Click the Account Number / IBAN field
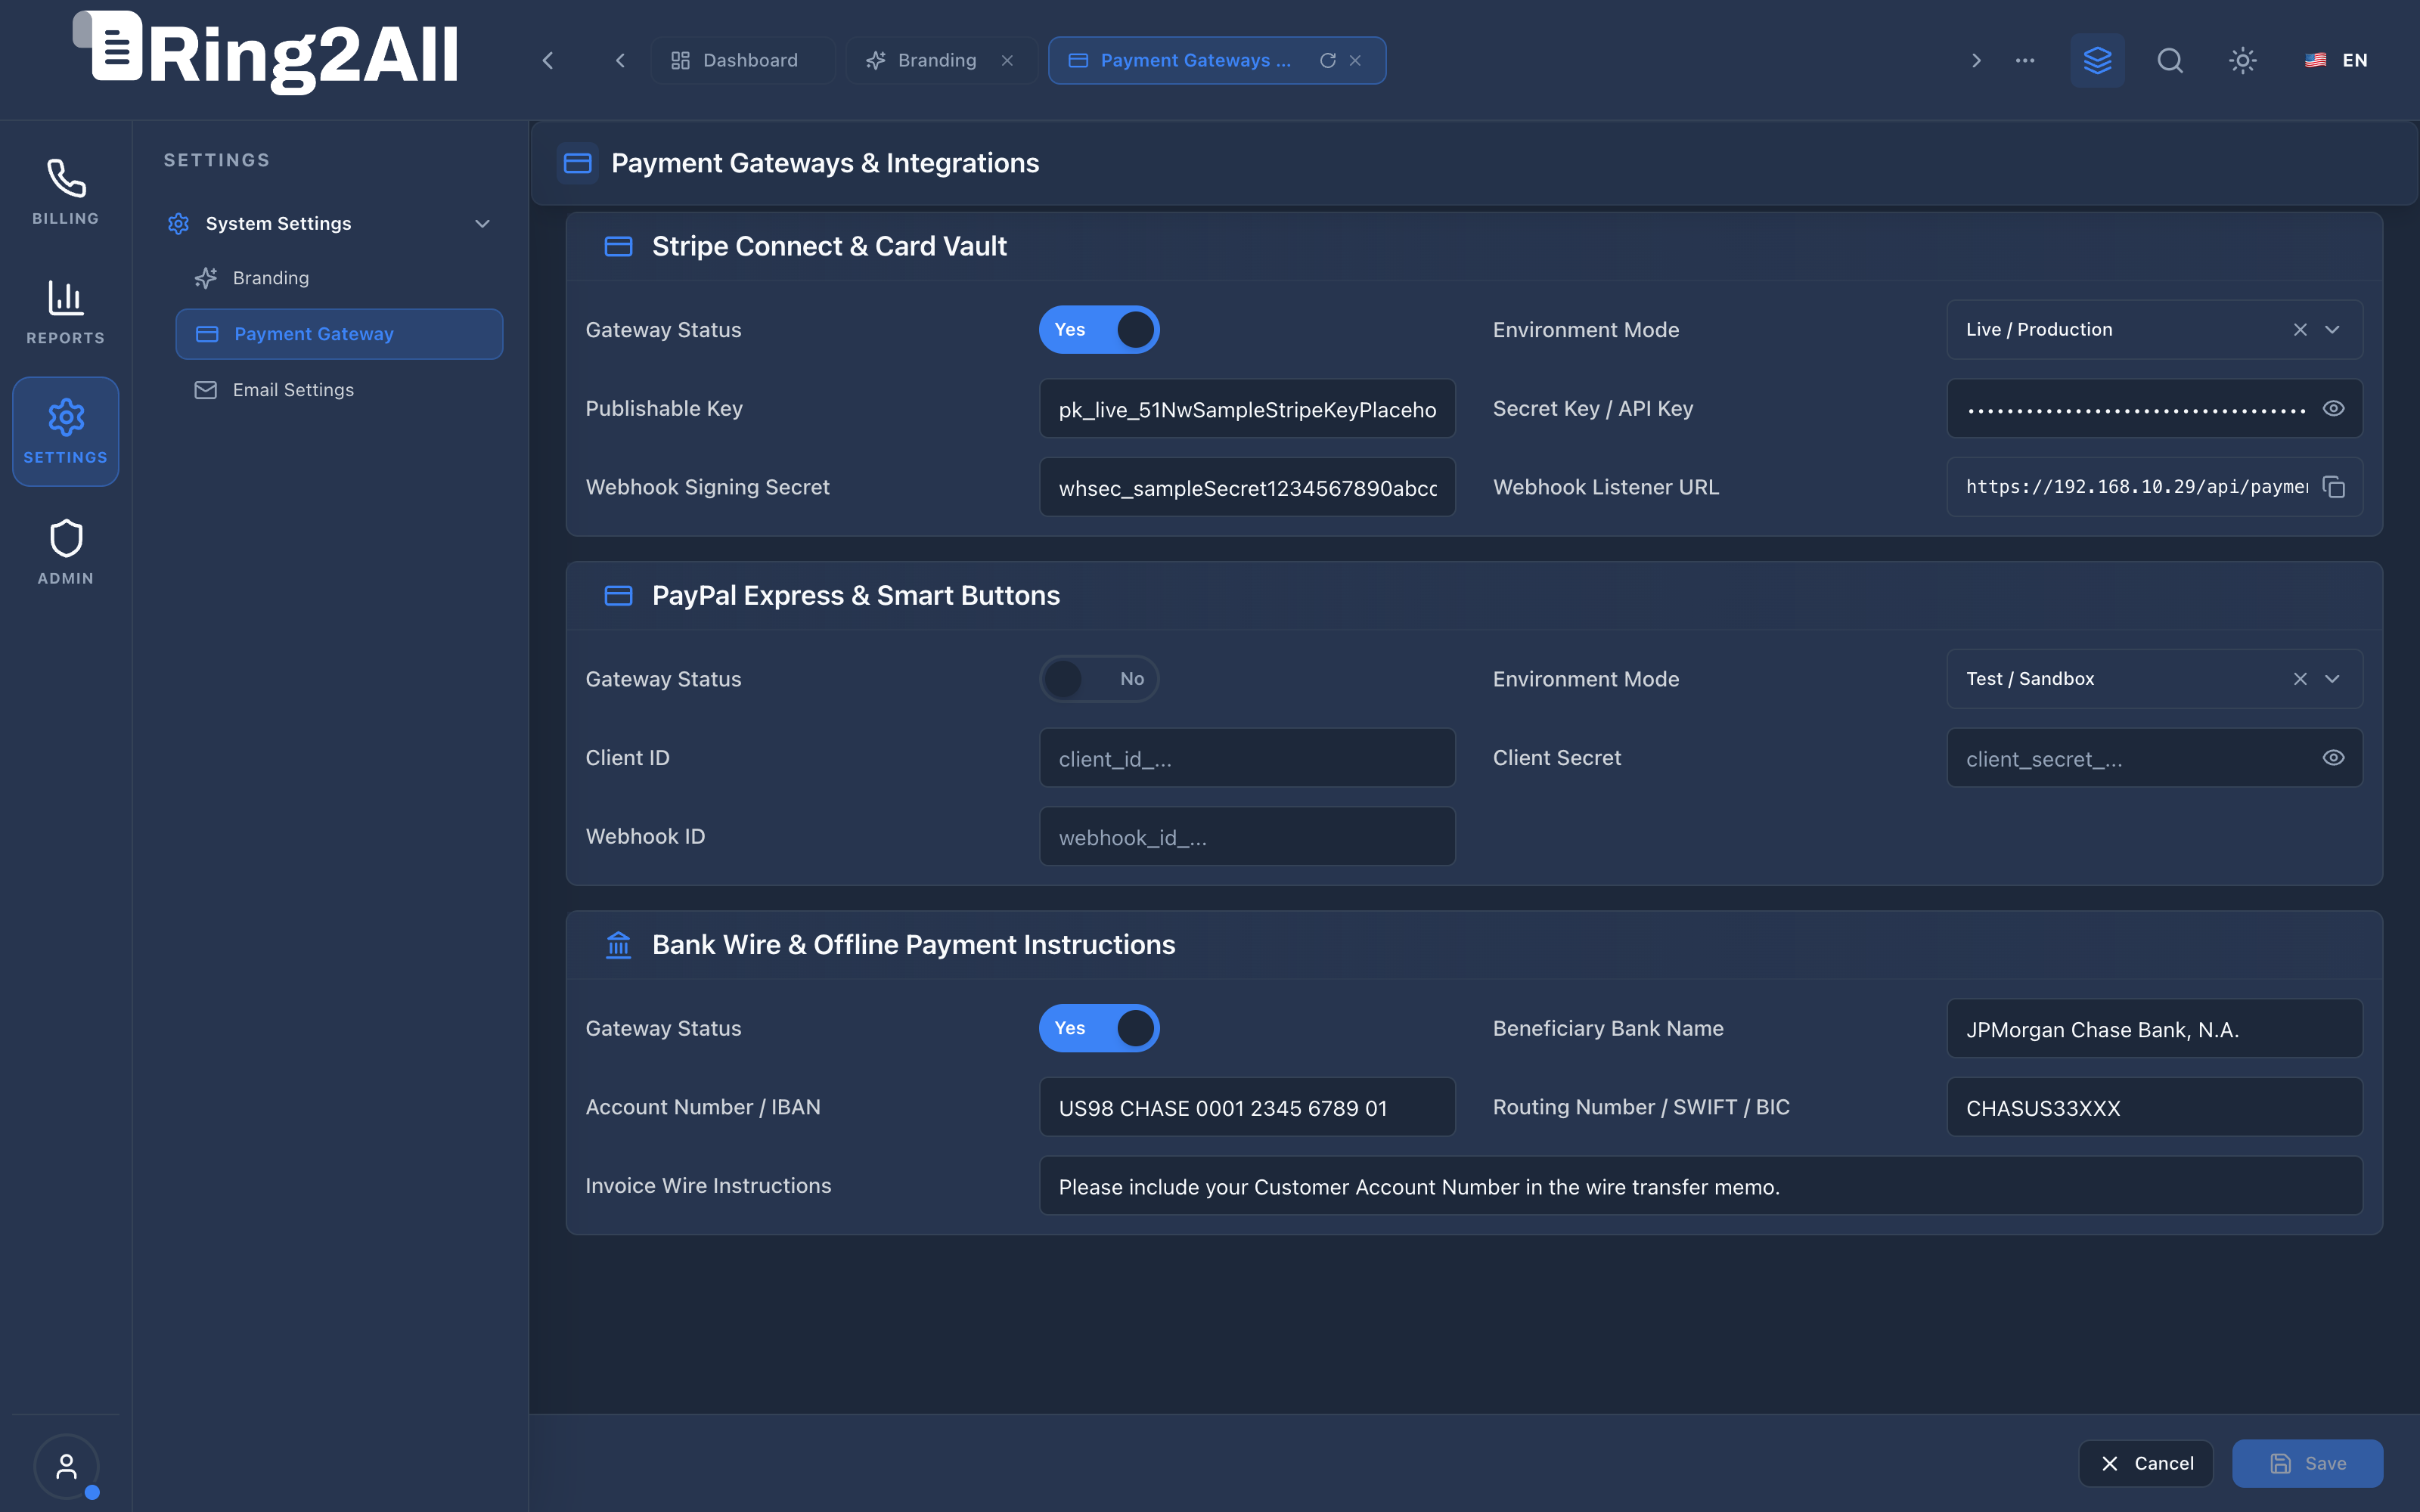Viewport: 2420px width, 1512px height. coord(1247,1107)
